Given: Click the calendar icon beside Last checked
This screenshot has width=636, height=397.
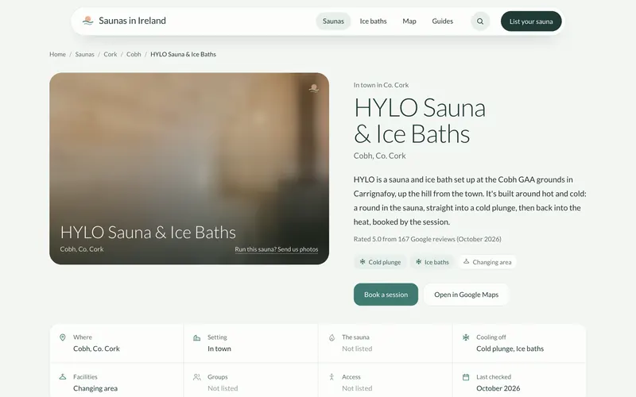Looking at the screenshot, I should click(466, 377).
